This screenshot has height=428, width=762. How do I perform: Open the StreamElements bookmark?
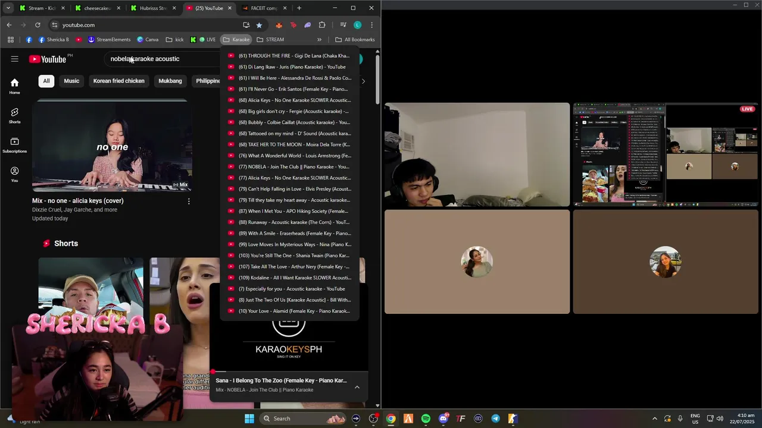click(109, 40)
